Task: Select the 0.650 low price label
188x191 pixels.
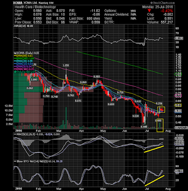Action: 111,104
